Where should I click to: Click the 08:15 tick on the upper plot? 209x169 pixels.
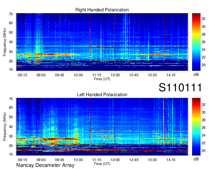[x=22, y=75]
